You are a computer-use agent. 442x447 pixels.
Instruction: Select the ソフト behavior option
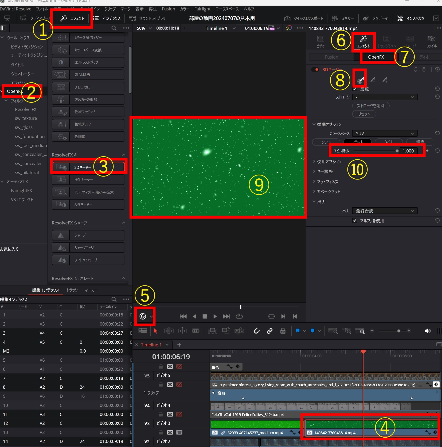(326, 142)
